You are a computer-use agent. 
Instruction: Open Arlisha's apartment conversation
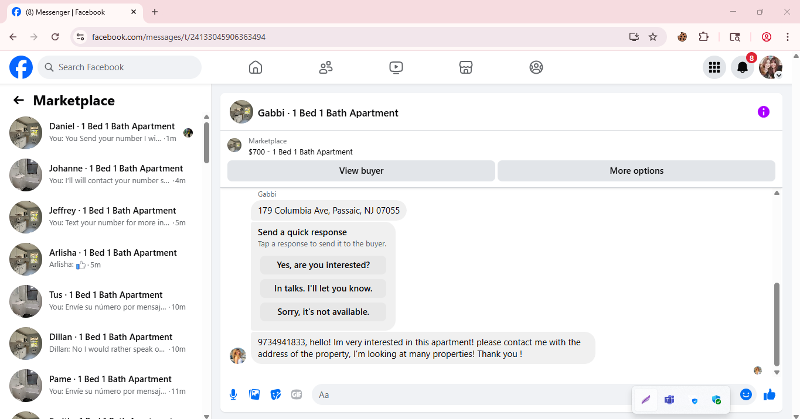coord(103,259)
